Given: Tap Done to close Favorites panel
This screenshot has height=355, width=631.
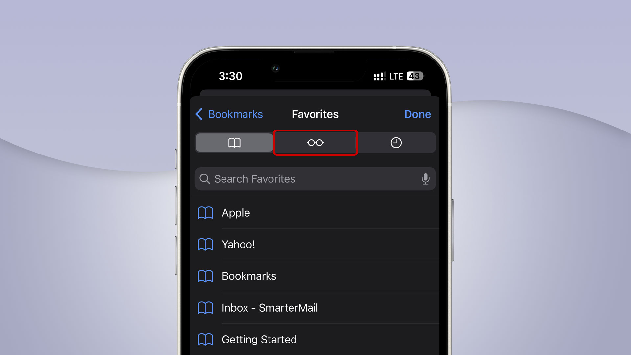Looking at the screenshot, I should click(x=417, y=114).
